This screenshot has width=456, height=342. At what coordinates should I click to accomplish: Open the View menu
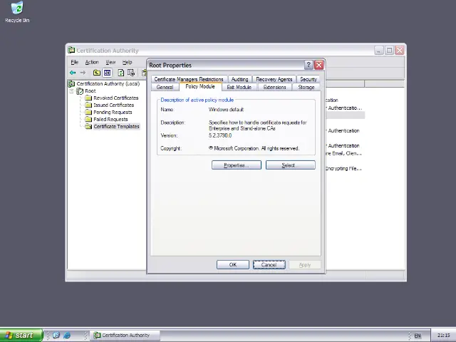tap(110, 62)
